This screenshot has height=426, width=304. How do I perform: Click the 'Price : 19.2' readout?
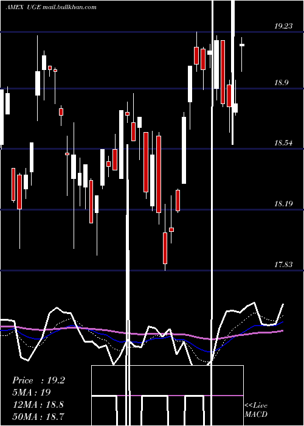[x=38, y=380]
